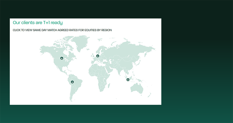
Task: Open the South America plus marker
Action: (x=72, y=82)
